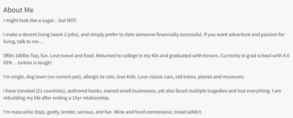Click the text "I'm masculine (top)"
Viewport: 293px width, 118px height.
[x=24, y=112]
